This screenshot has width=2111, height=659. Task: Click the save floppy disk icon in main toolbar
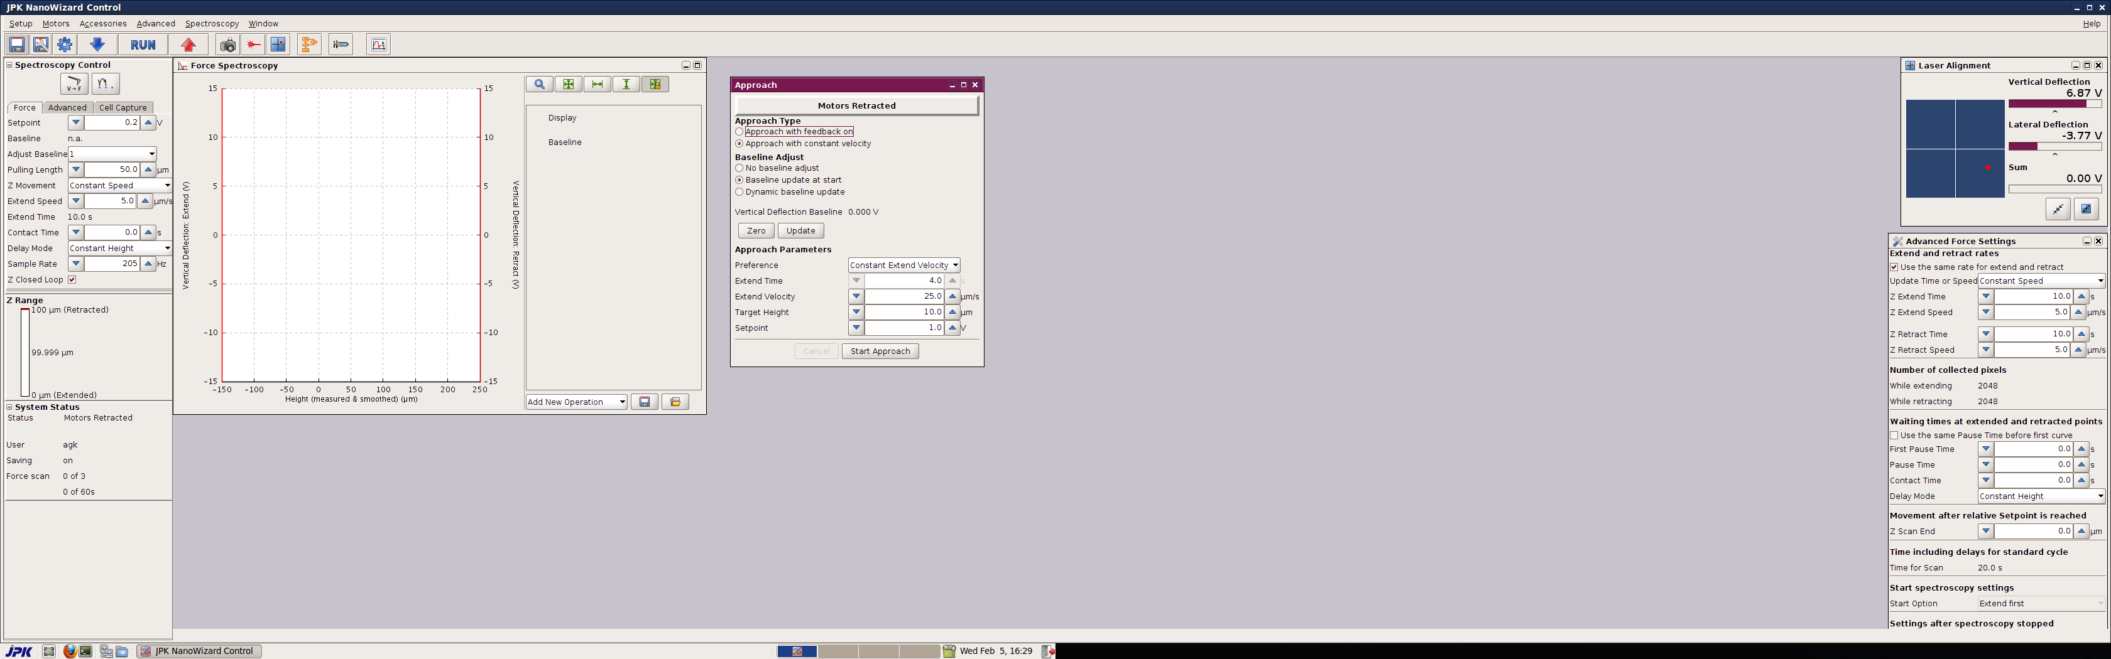point(16,44)
